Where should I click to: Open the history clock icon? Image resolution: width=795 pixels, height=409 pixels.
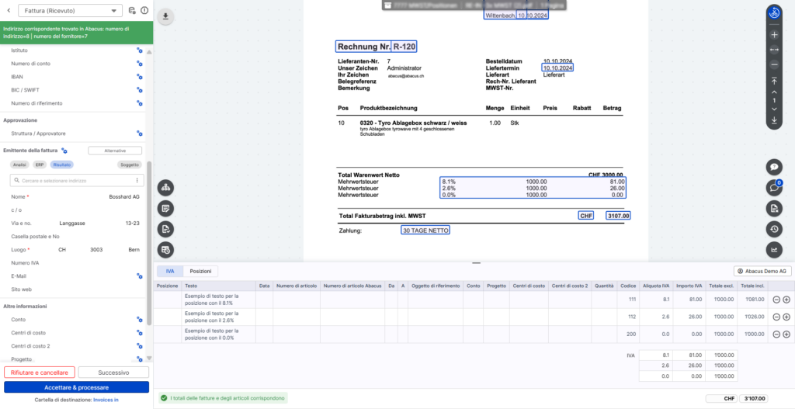[x=774, y=228]
